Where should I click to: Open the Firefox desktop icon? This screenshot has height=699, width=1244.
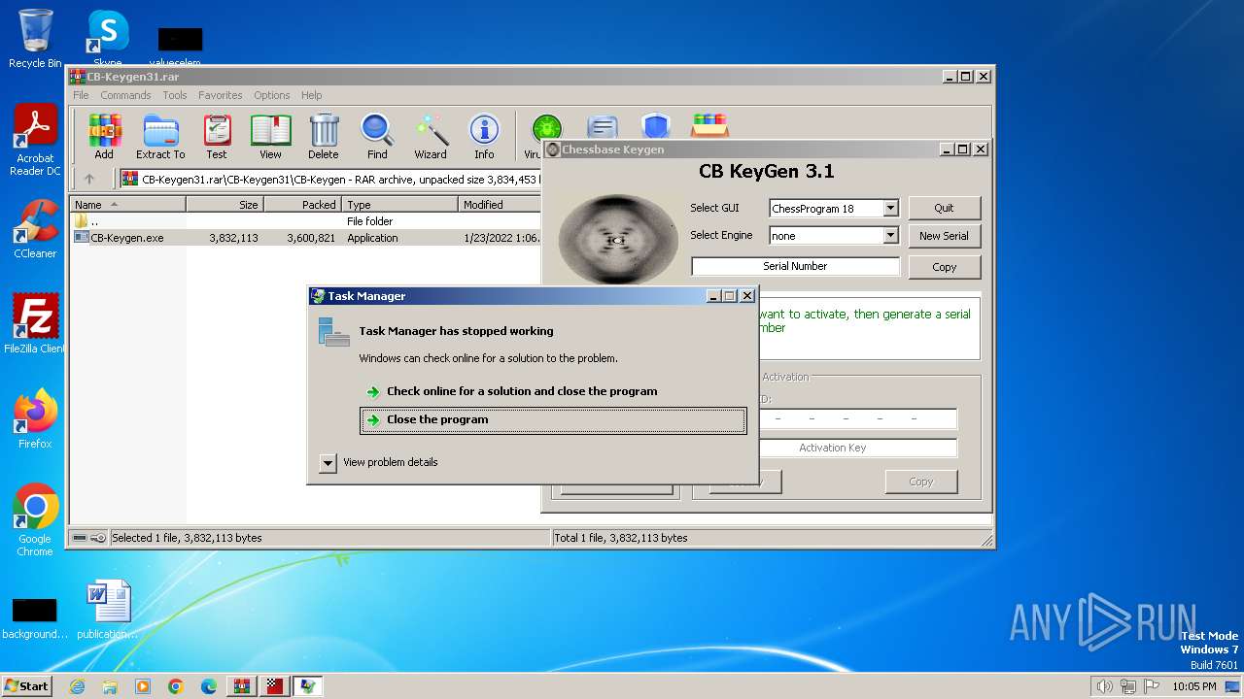tap(35, 419)
